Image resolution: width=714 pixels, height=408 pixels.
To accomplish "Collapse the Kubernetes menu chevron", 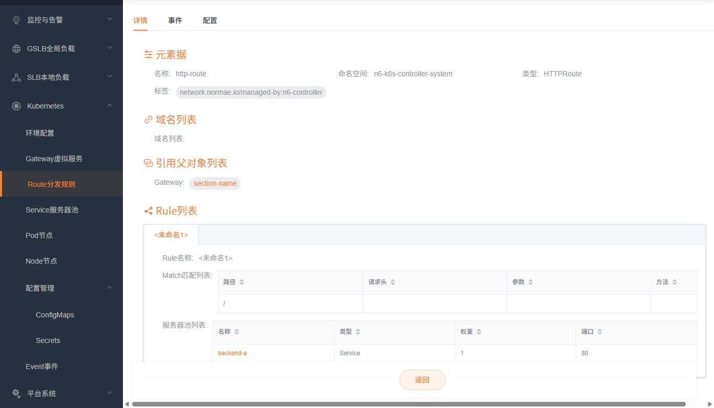I will coord(110,105).
